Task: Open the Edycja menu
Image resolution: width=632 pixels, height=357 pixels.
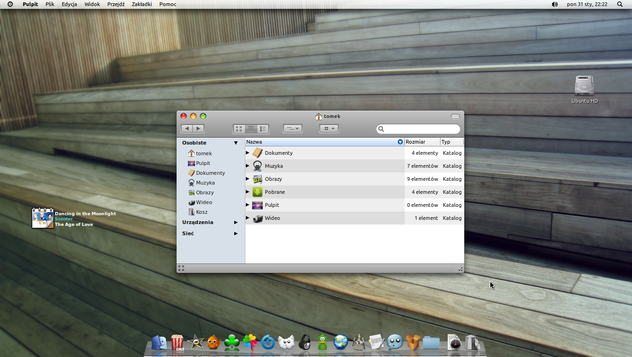Action: tap(69, 4)
